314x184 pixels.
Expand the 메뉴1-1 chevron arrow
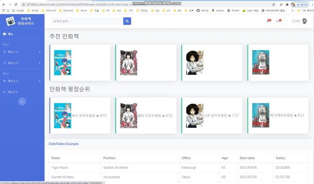click(x=40, y=52)
